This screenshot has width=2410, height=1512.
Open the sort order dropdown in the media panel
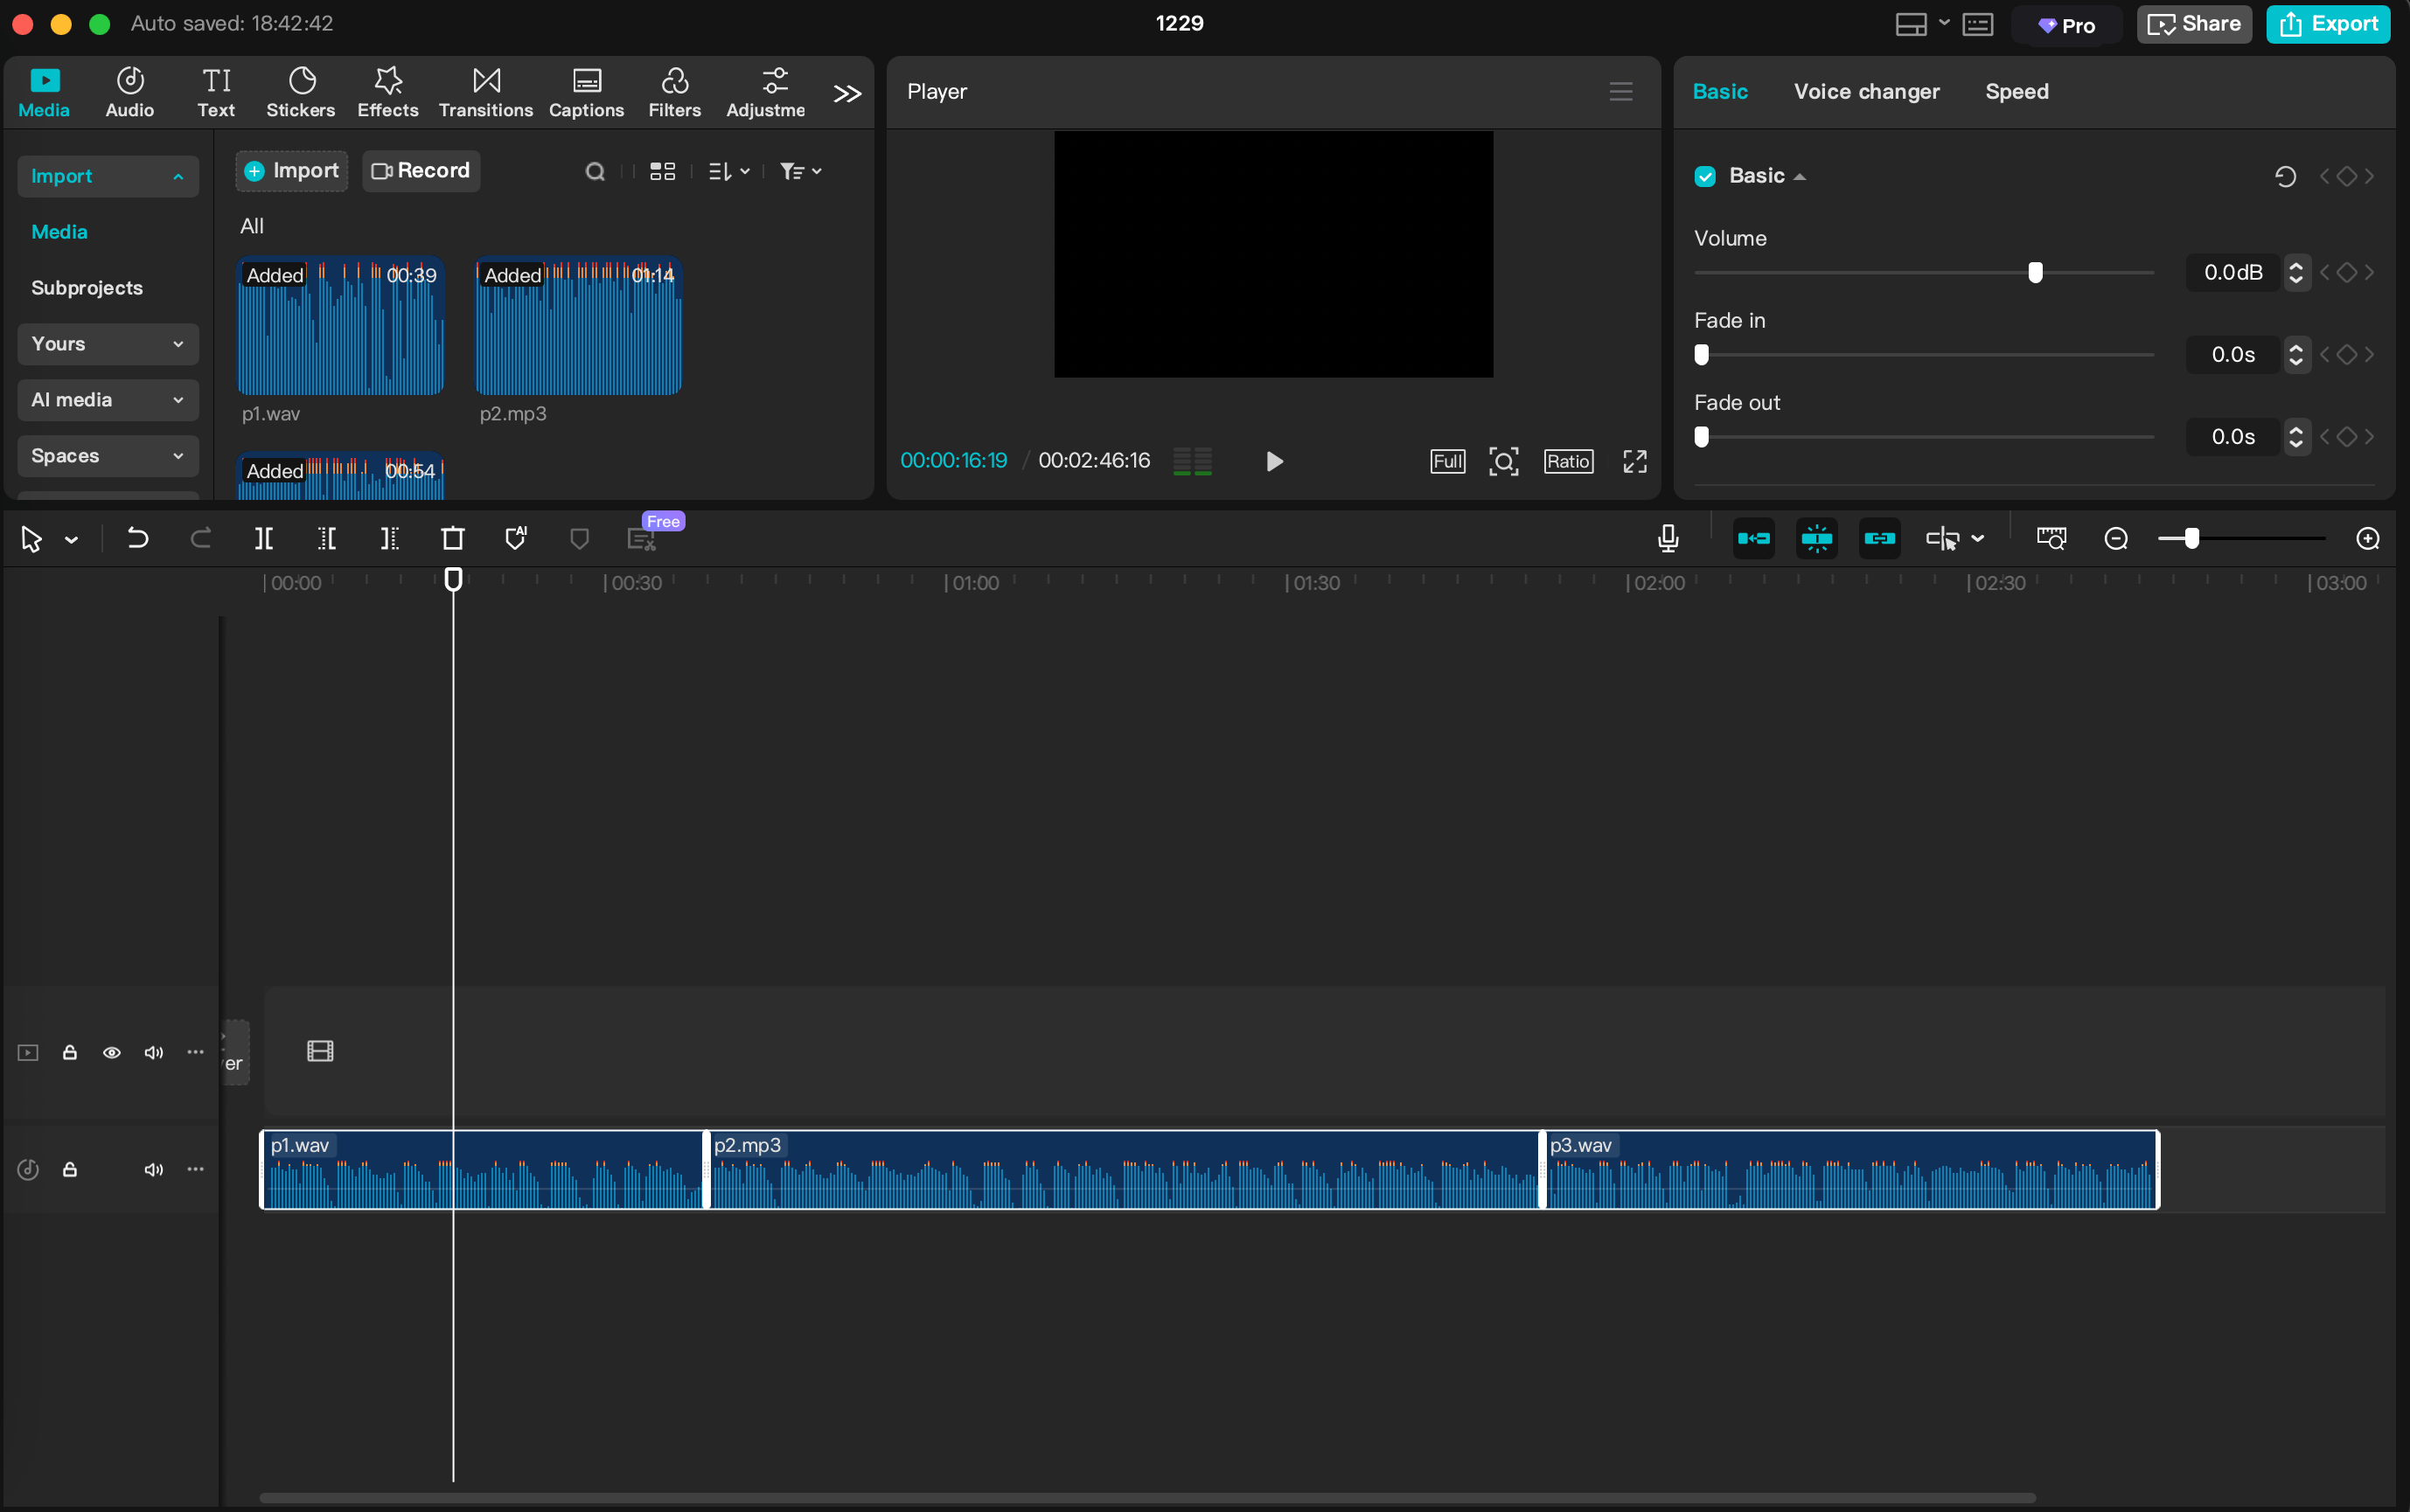coord(728,171)
